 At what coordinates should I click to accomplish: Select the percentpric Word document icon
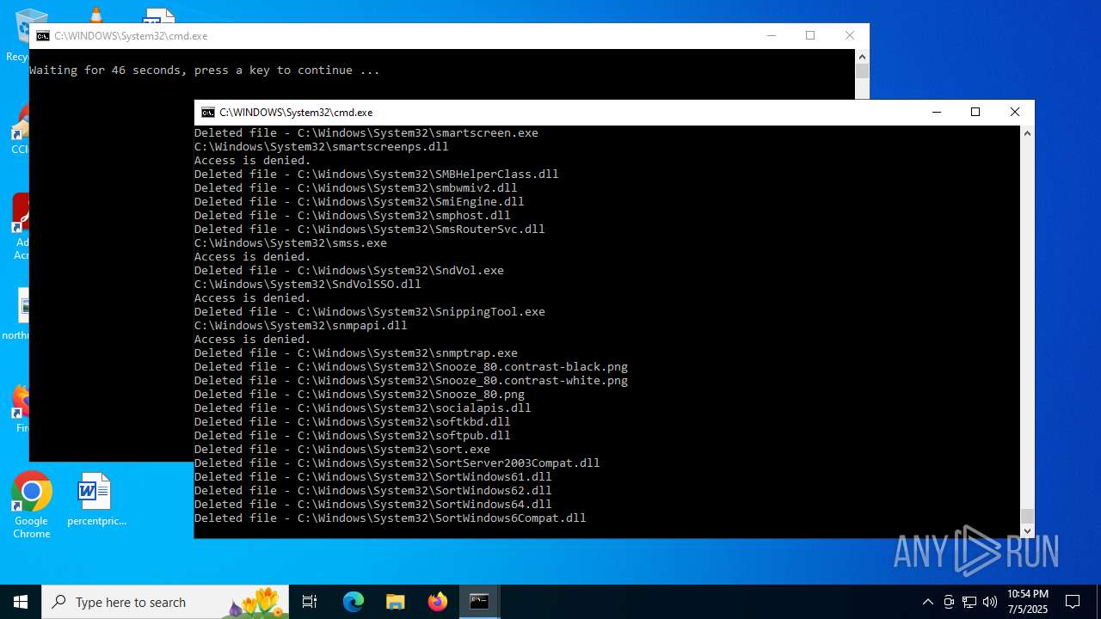point(96,500)
